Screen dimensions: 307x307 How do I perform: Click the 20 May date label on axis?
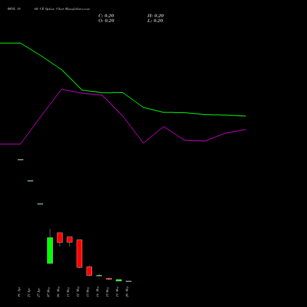tap(127, 292)
